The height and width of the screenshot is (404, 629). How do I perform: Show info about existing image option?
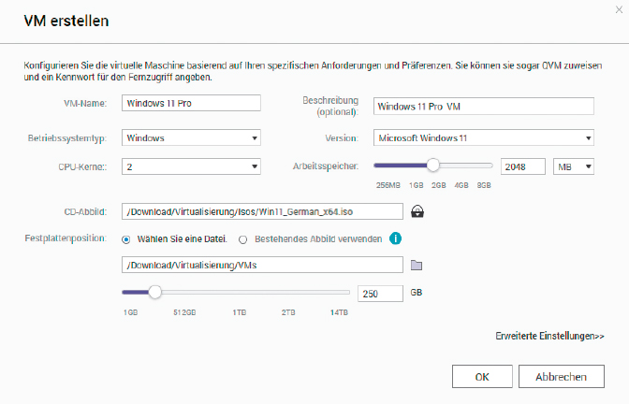pos(395,238)
